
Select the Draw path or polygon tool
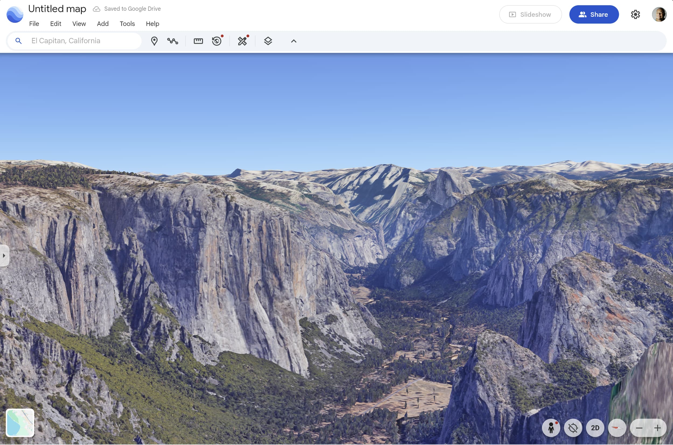point(173,41)
